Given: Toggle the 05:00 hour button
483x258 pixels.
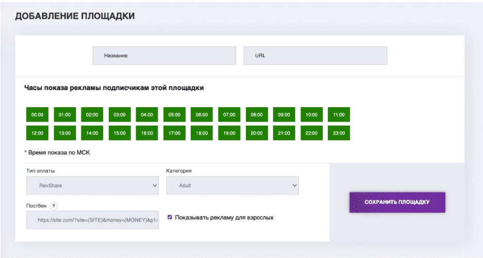Looking at the screenshot, I should [174, 114].
